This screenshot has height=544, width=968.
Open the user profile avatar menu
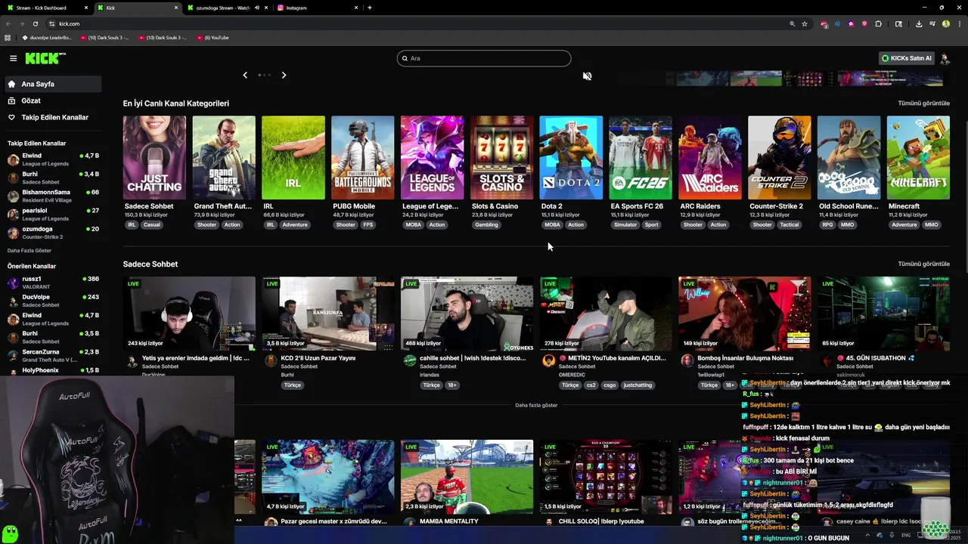(x=945, y=58)
